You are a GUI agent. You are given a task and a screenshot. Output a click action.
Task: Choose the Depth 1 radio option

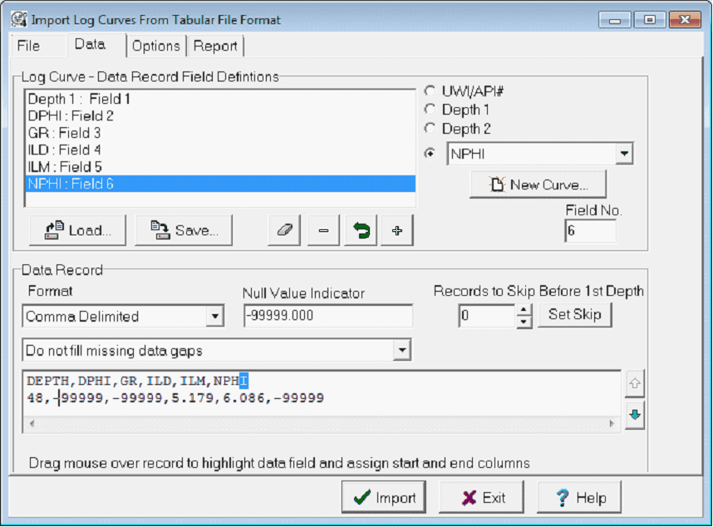coord(430,110)
